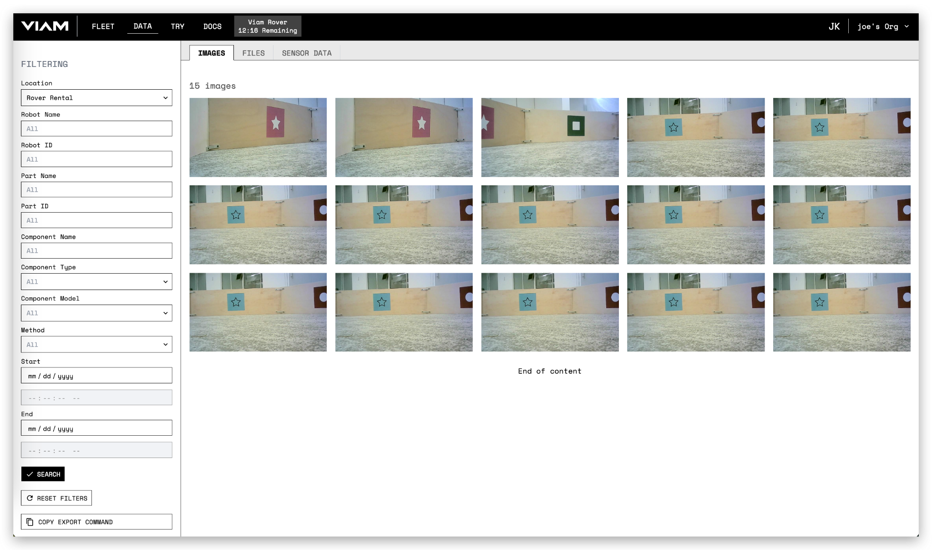Click the RESET FILTERS button

(x=56, y=498)
